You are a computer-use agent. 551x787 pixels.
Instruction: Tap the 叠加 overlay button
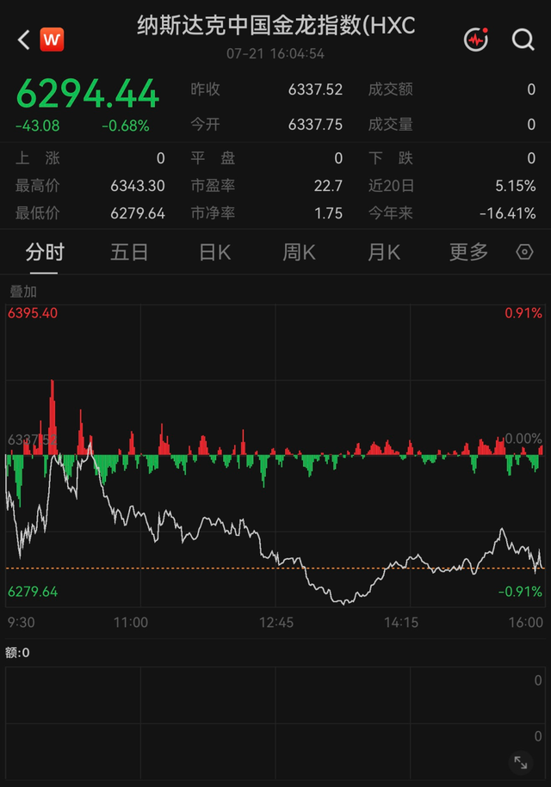23,291
